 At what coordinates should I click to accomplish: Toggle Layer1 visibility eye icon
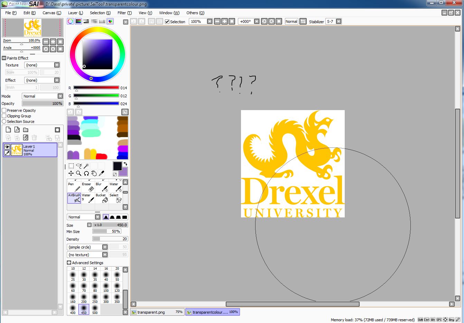[x=7, y=147]
